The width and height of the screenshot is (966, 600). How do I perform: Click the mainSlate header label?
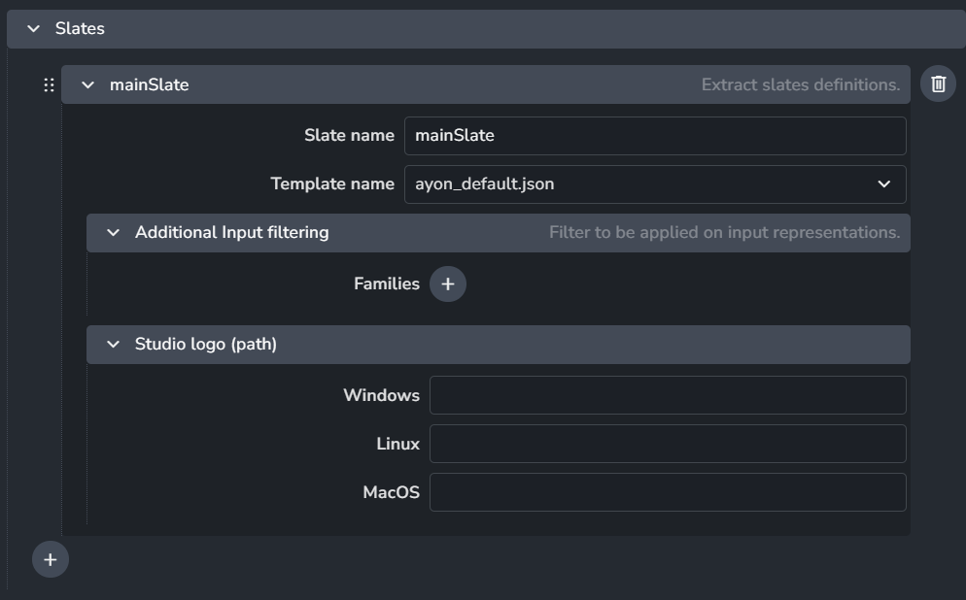149,85
